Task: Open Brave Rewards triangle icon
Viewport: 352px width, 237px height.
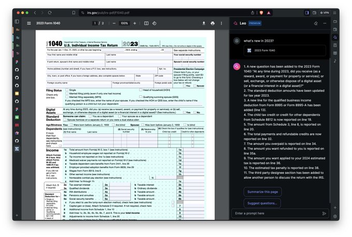Action: tap(269, 13)
